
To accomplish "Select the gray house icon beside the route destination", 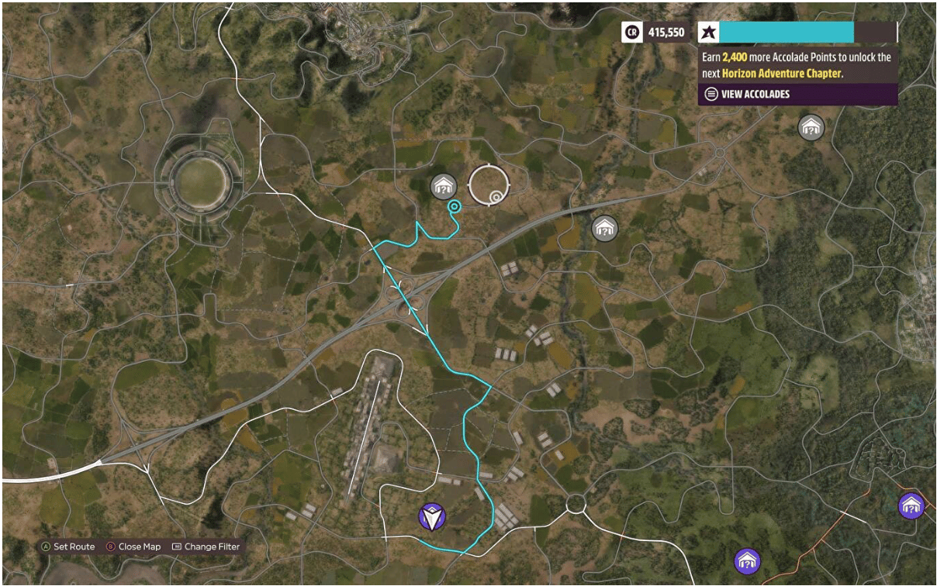I will (x=443, y=187).
